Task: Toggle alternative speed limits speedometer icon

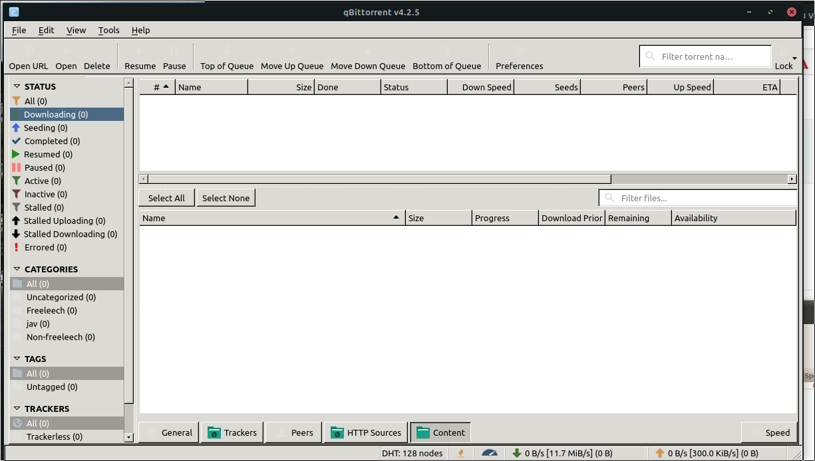Action: click(490, 453)
